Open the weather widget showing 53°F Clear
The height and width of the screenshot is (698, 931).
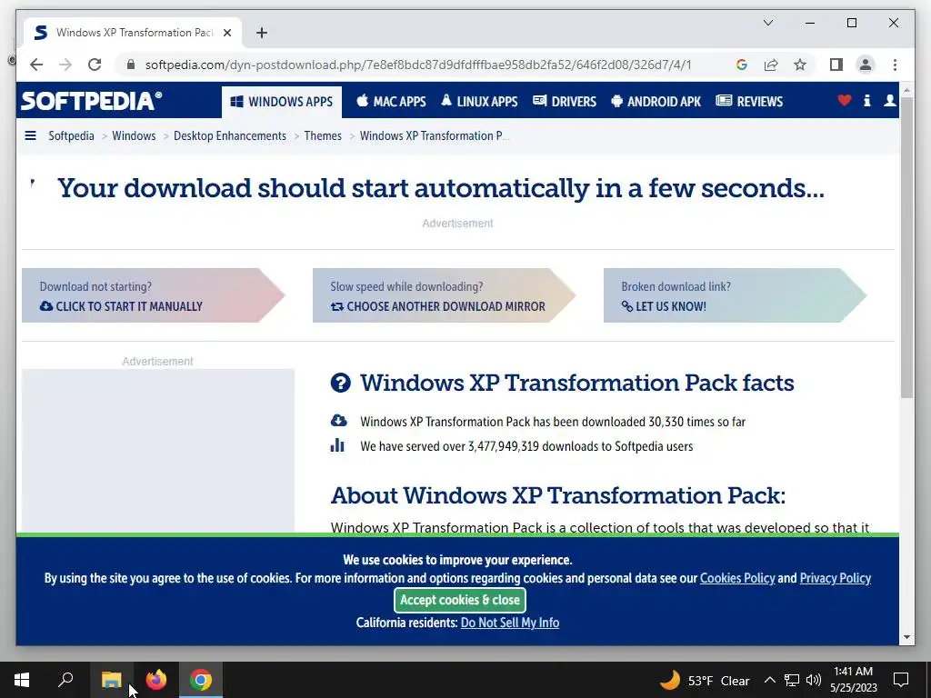[x=705, y=680]
